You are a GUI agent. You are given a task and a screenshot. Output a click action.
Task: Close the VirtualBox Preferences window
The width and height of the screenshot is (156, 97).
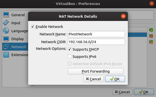[x=152, y=3]
